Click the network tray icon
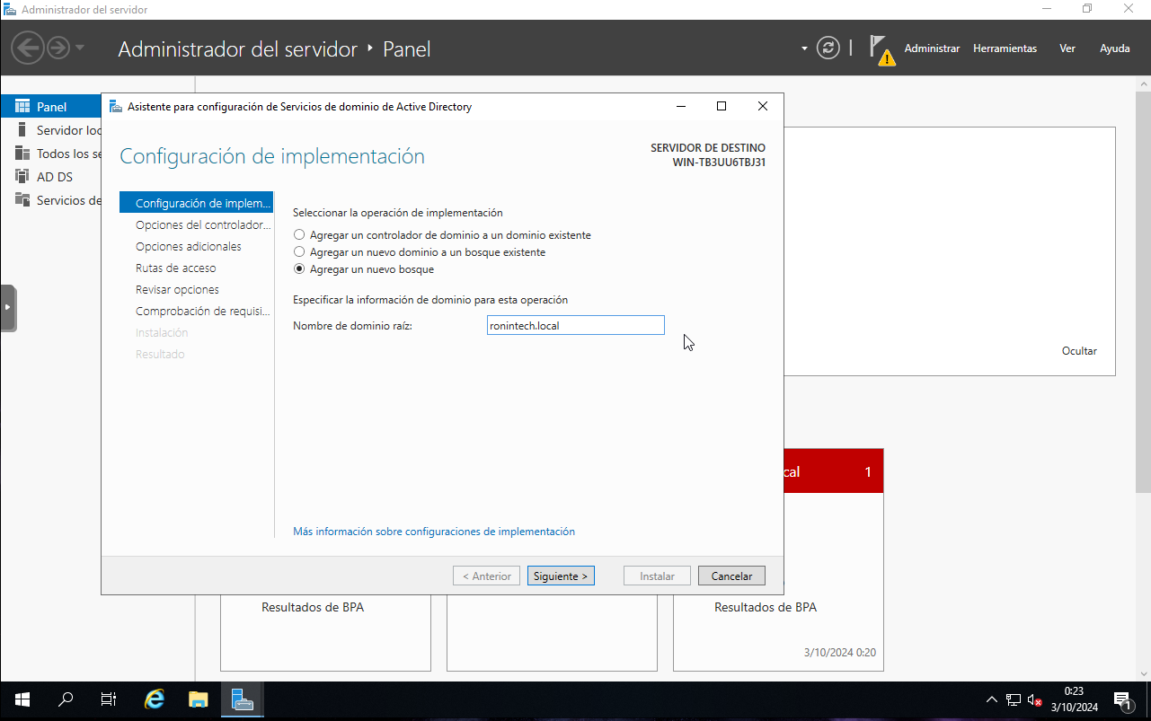The height and width of the screenshot is (721, 1151). (1013, 699)
